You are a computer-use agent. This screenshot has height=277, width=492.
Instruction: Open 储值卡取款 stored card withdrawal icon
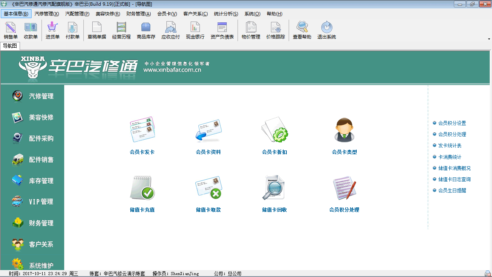pyautogui.click(x=208, y=188)
